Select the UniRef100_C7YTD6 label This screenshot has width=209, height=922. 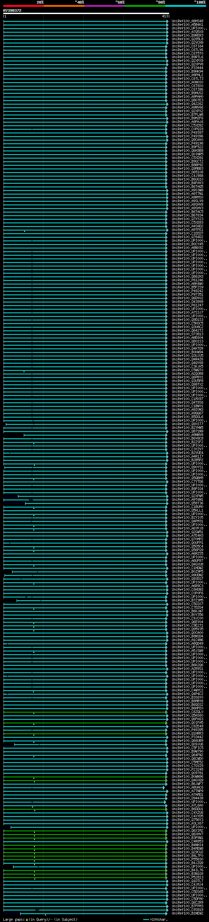click(x=187, y=481)
